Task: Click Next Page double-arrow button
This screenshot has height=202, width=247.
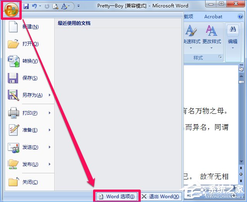Action: (241, 181)
